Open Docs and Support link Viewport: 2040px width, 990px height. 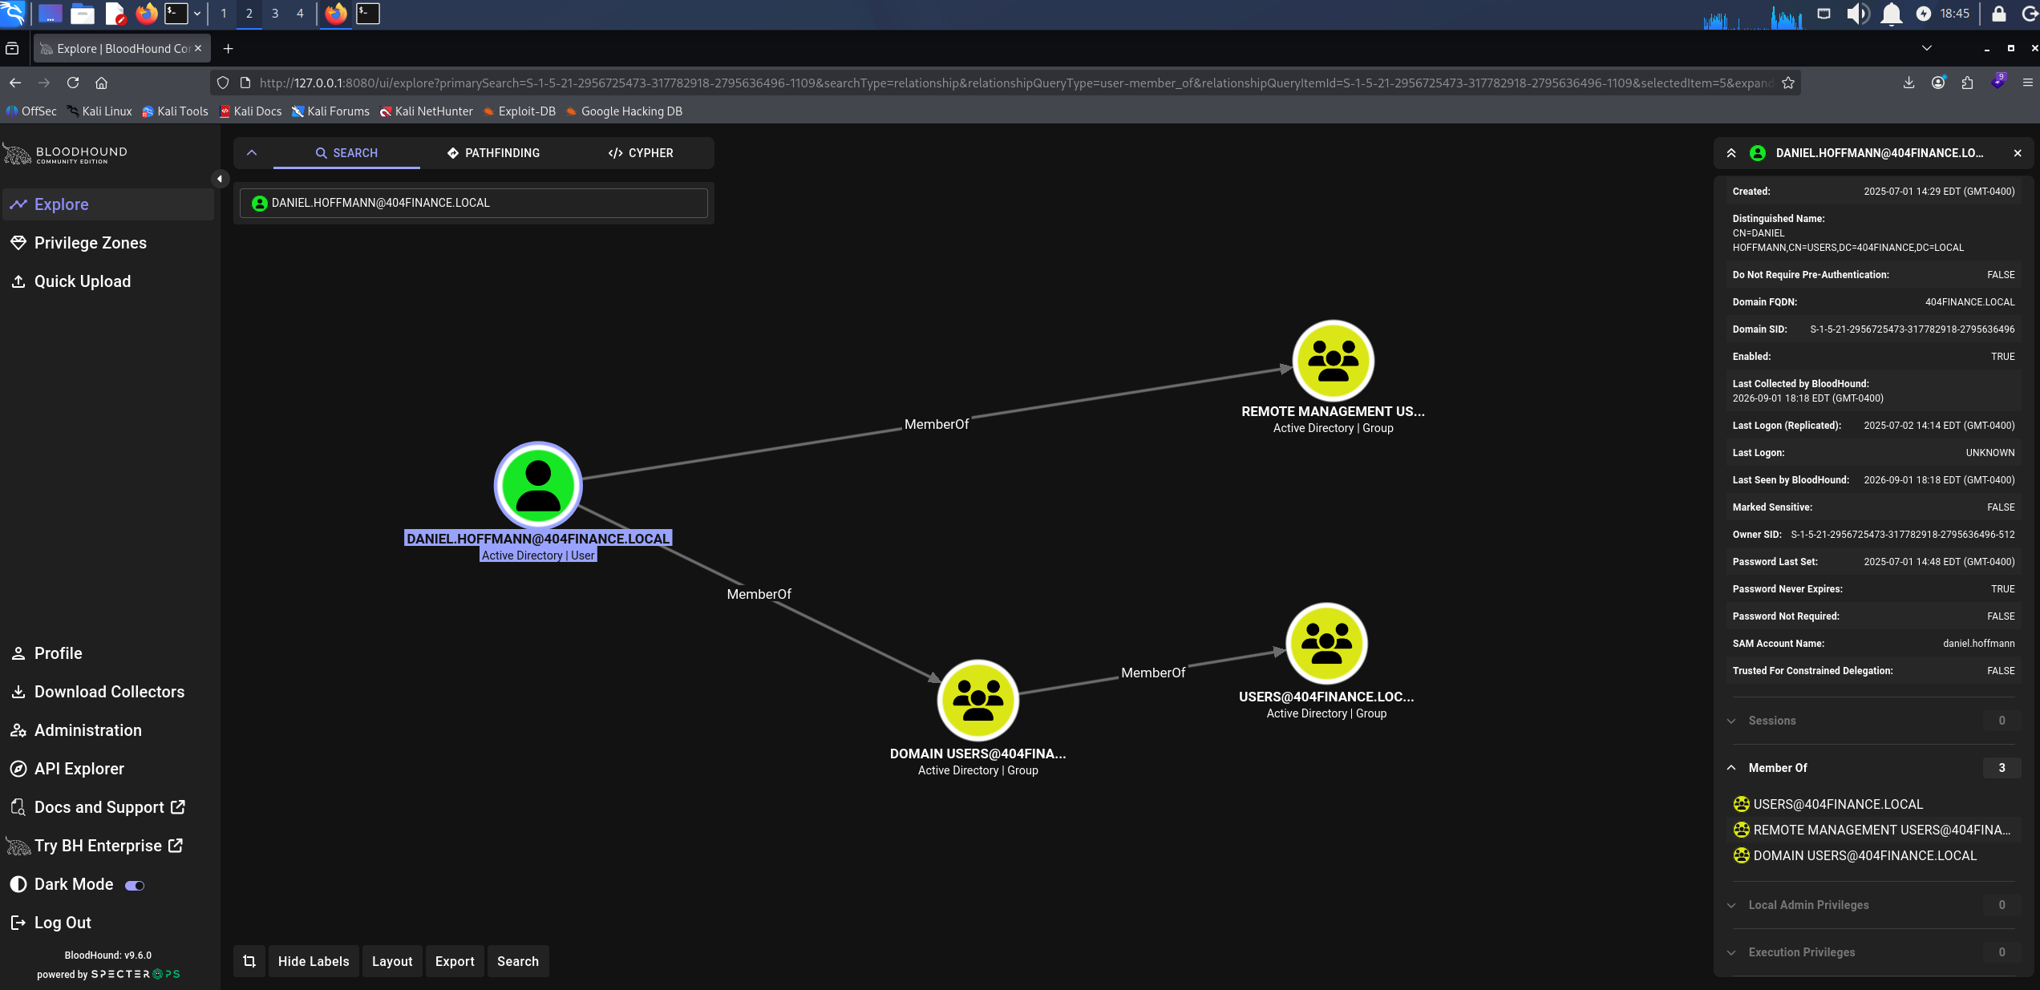[x=108, y=807]
